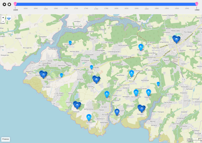
Task: Open the cluster marker labeled 98
Action: pyautogui.click(x=176, y=39)
